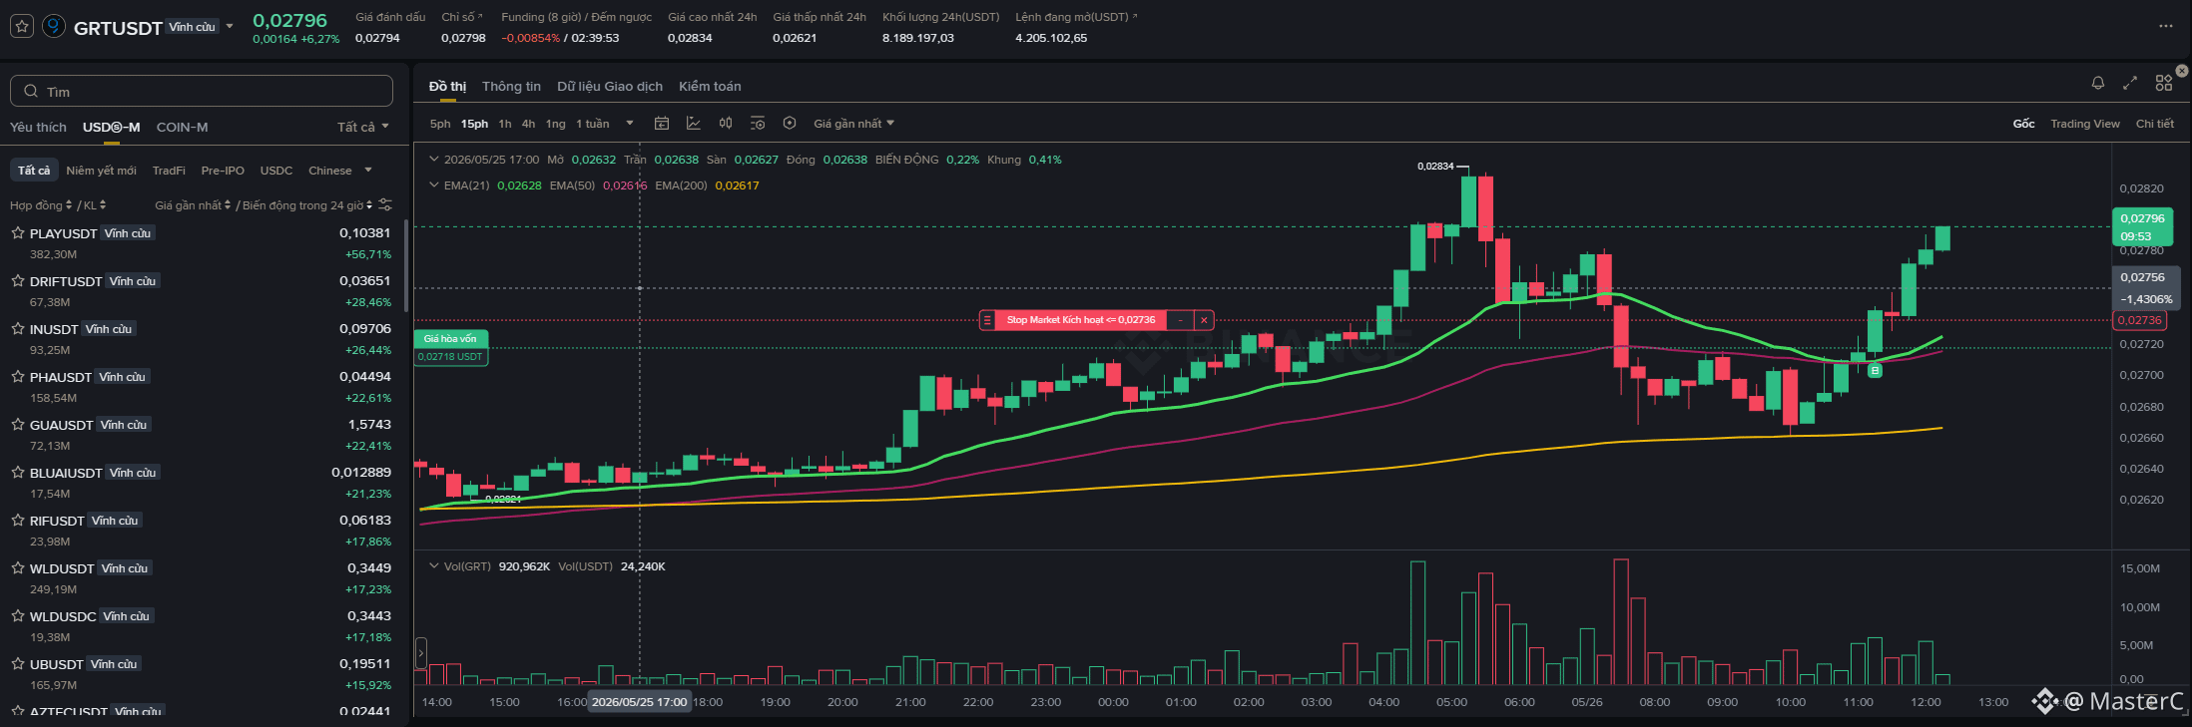Filter by Pre-IPO category
This screenshot has height=727, width=2192.
[223, 171]
